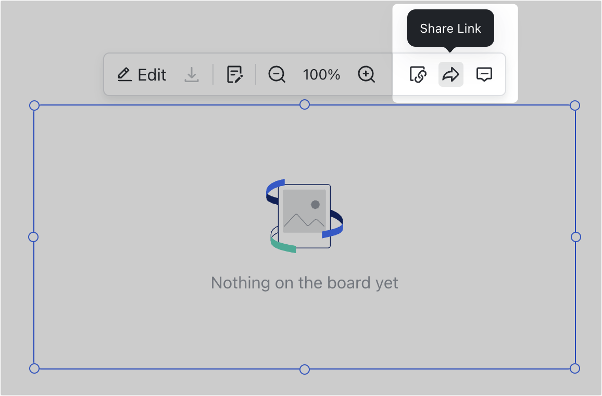Screen dimensions: 602x396
Task: Click the bottom-right selection handle circle
Action: click(575, 369)
